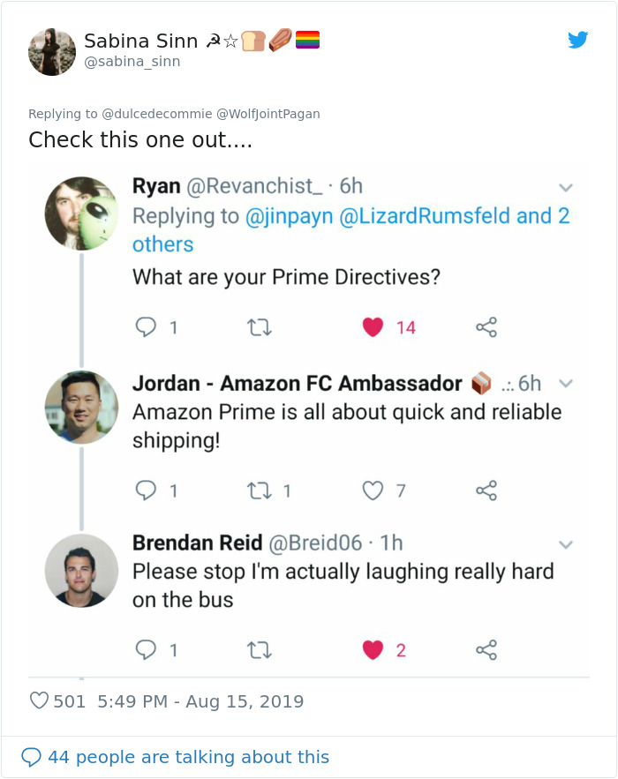Screen dimensions: 618x779
Task: Unlike Ryan's tweet by clicking the red heart
Action: pos(374,325)
